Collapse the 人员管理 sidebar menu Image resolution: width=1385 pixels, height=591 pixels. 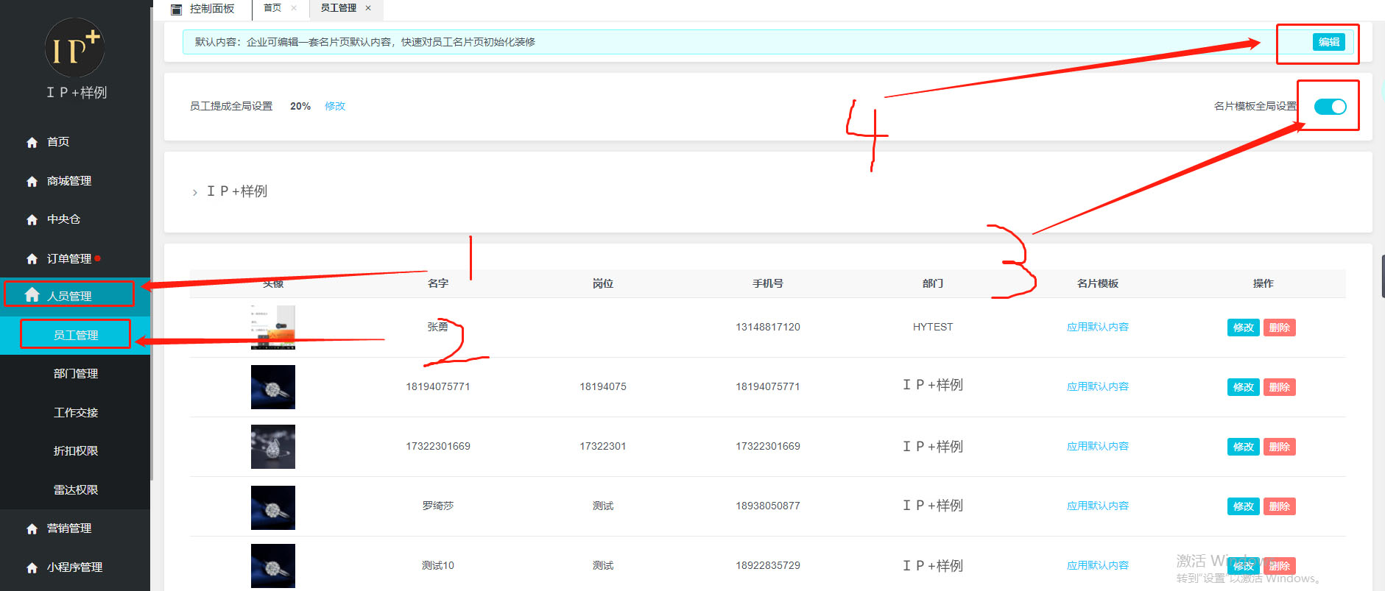[x=69, y=296]
